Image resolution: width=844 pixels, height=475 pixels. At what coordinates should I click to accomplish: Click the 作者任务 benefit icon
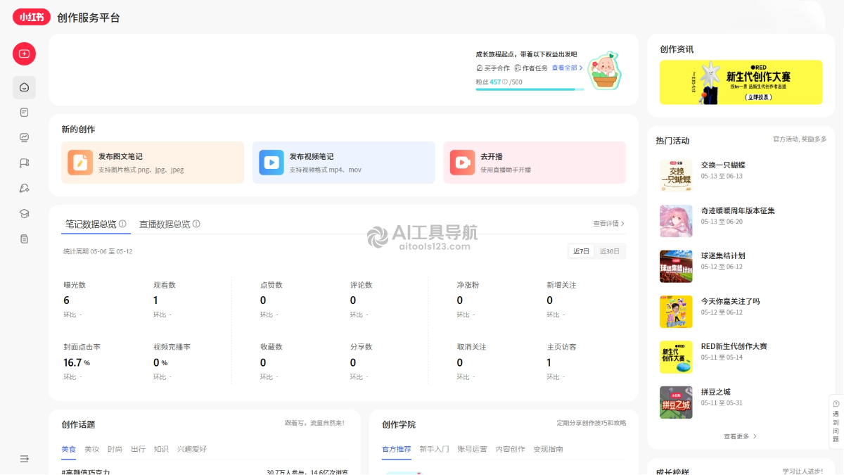(518, 68)
